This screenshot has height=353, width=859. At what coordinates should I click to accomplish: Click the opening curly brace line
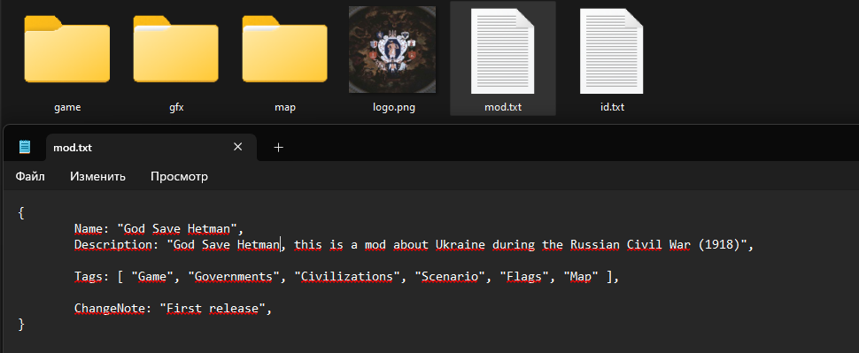coord(21,213)
